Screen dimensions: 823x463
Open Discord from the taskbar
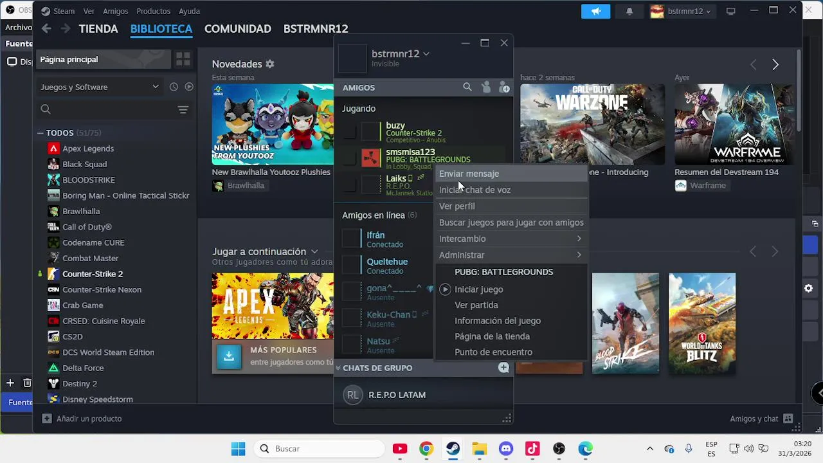506,449
